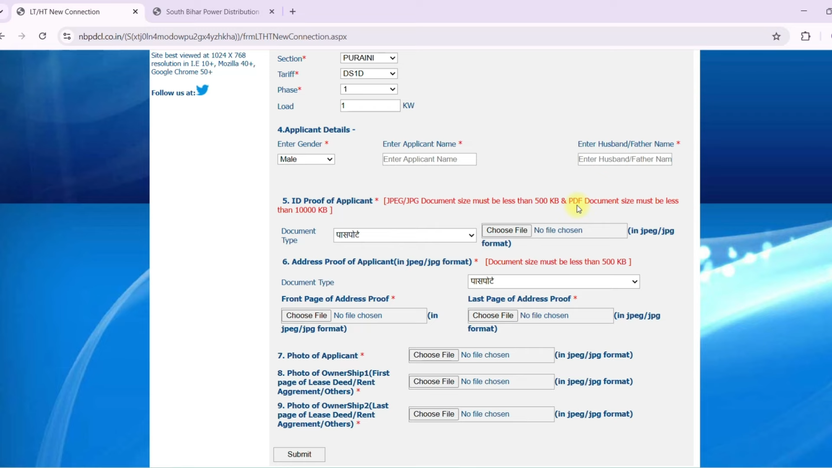Choose File for ID Proof of Applicant
This screenshot has height=468, width=832.
click(x=506, y=230)
